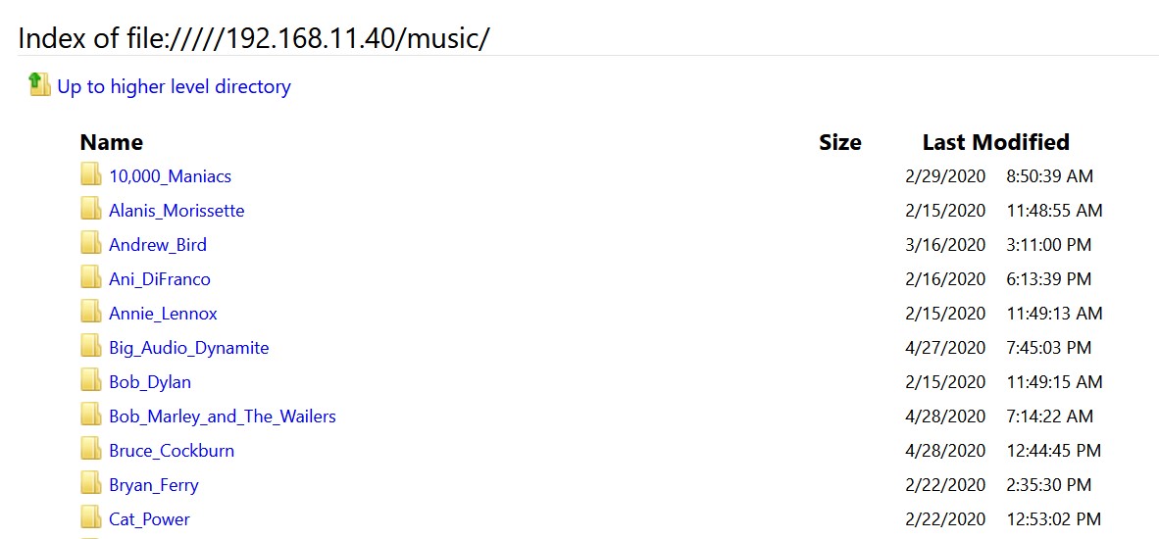1159x539 pixels.
Task: Open the Bruce_Cockburn directory link
Action: (172, 451)
